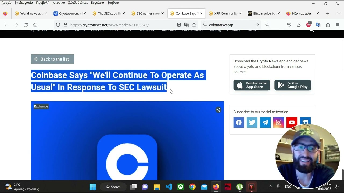This screenshot has height=193, width=344.
Task: Click the Back to the list button
Action: pos(52,59)
